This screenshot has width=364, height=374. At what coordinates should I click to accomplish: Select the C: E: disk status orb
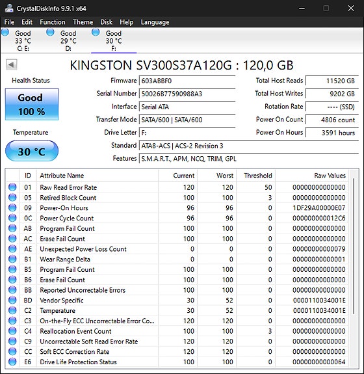5,32
